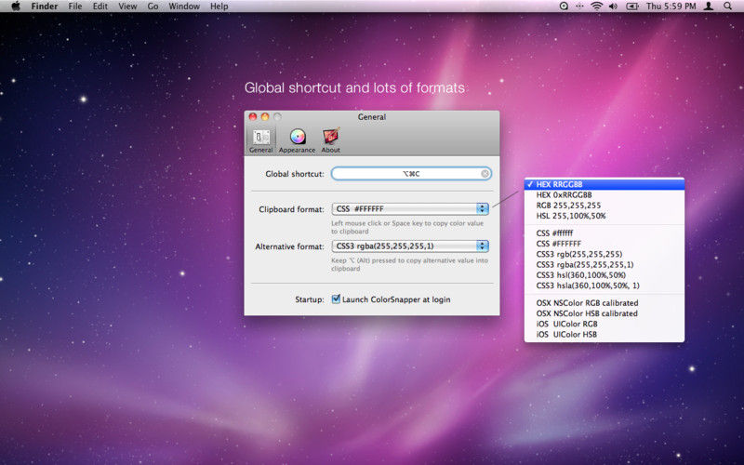This screenshot has width=744, height=465.
Task: Minimize the General preferences window
Action: pyautogui.click(x=265, y=117)
